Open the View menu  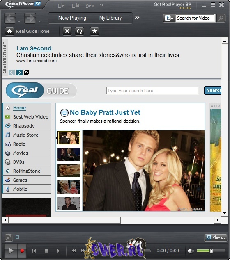coord(90,5)
